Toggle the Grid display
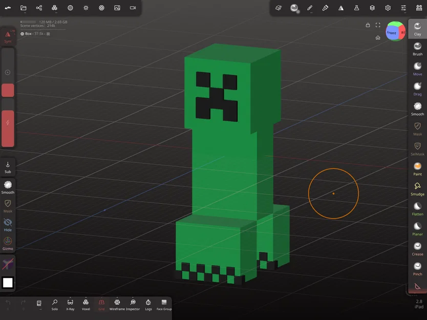The height and width of the screenshot is (320, 427). pos(101,305)
